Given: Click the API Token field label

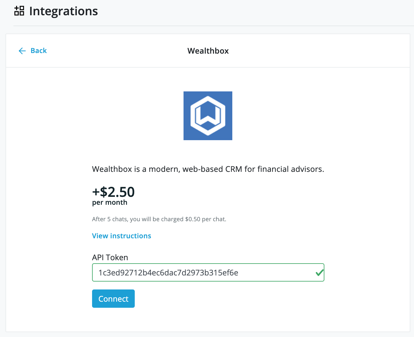Looking at the screenshot, I should click(x=110, y=257).
